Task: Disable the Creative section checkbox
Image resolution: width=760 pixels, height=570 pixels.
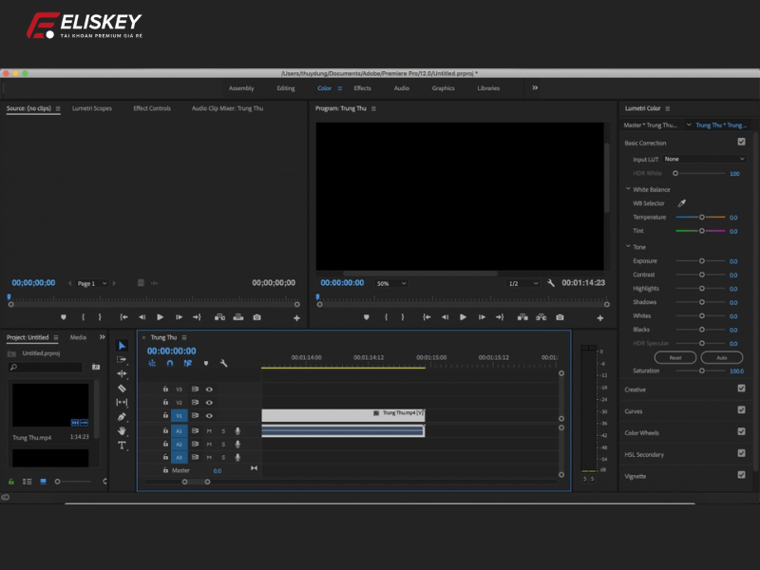Action: [x=742, y=389]
